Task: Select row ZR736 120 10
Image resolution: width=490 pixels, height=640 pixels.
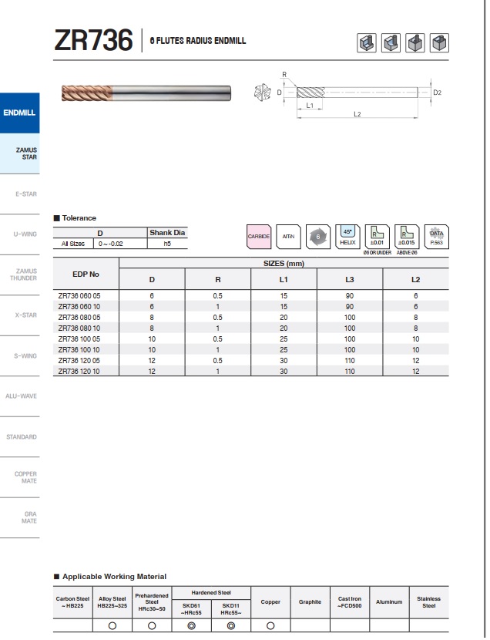Action: click(250, 371)
